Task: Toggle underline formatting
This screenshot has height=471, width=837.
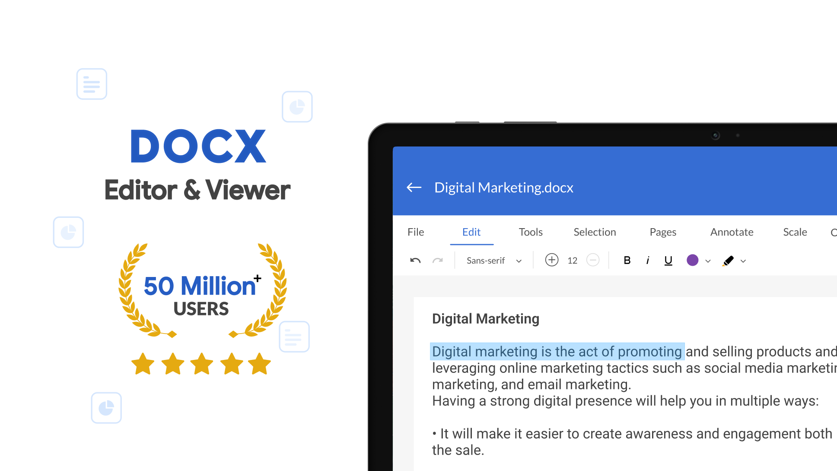Action: click(668, 260)
